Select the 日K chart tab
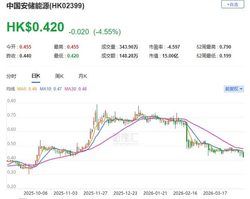This screenshot has width=250, height=199. 36,76
